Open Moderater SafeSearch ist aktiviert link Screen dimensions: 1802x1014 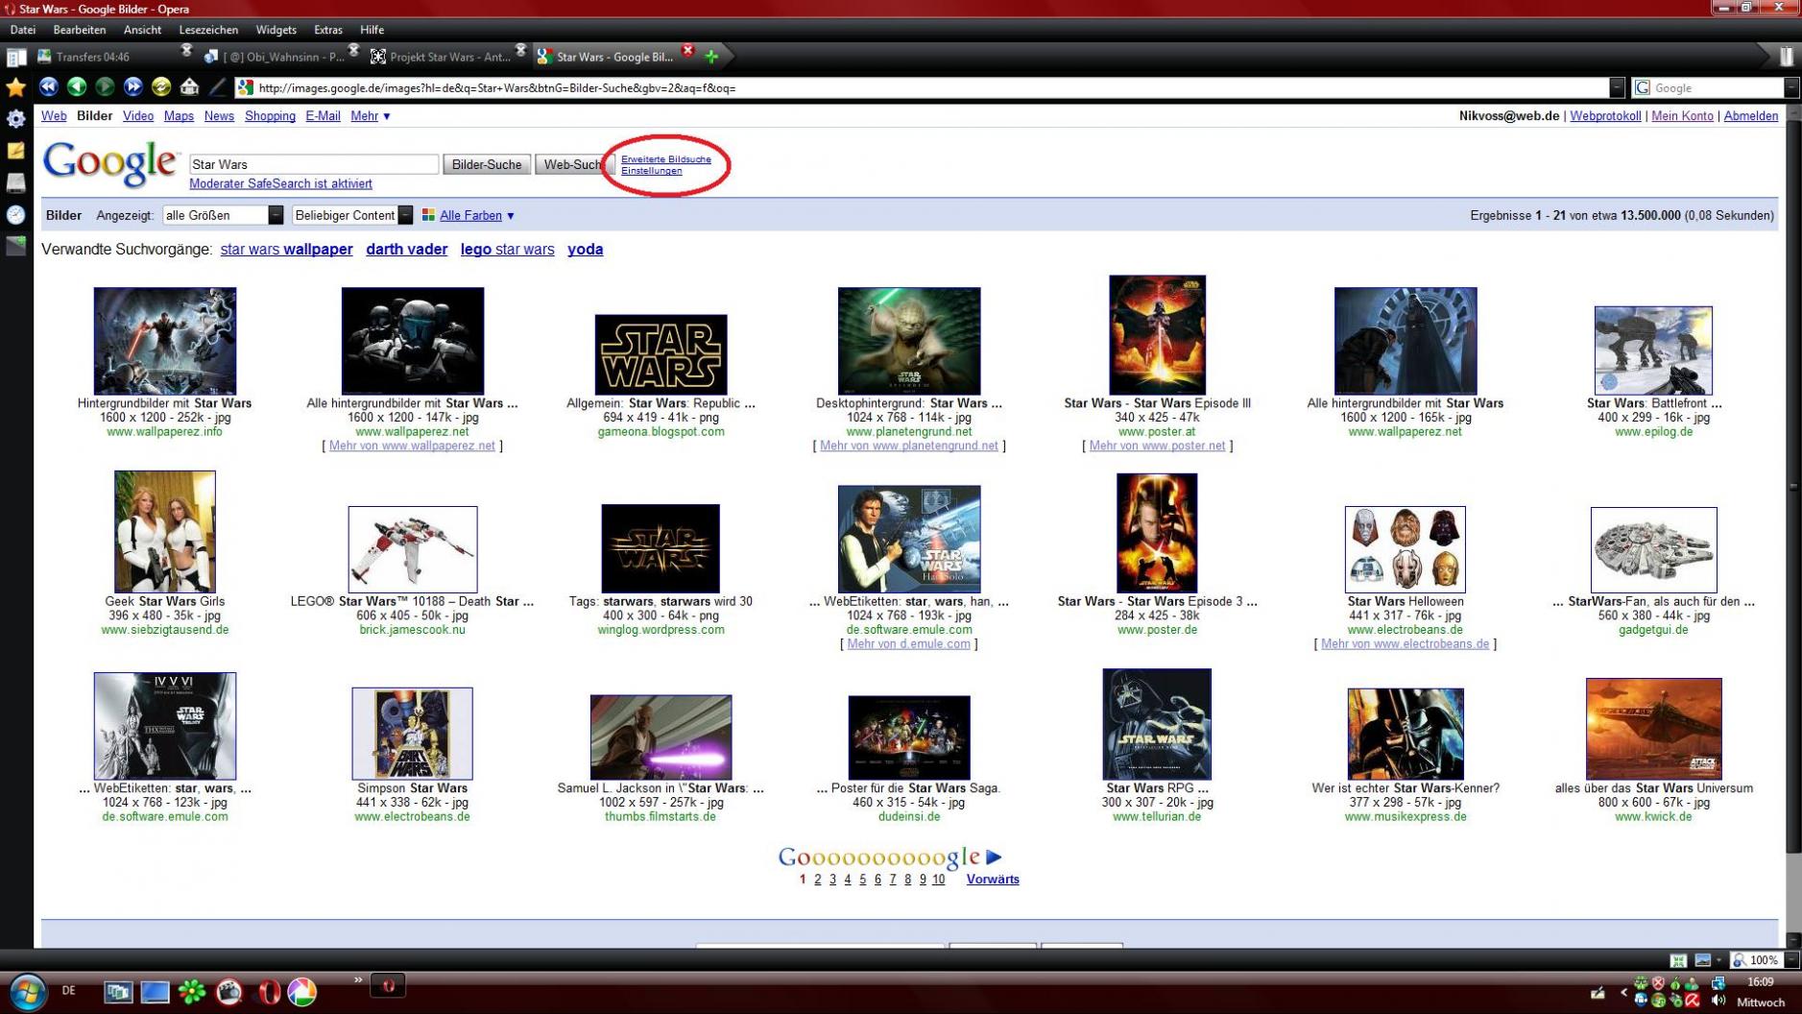point(280,183)
